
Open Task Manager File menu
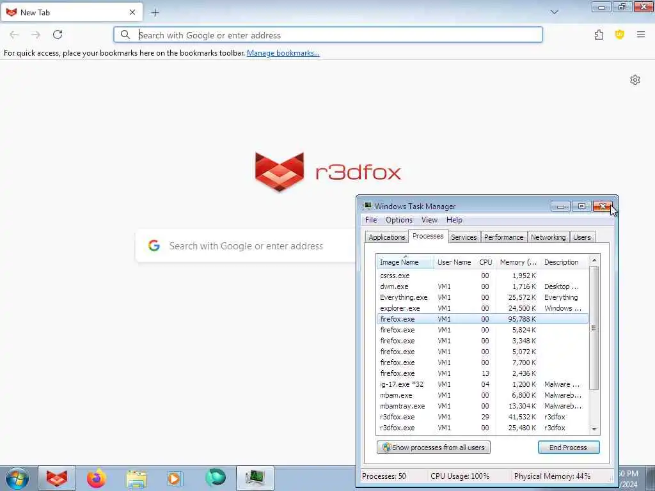click(371, 220)
